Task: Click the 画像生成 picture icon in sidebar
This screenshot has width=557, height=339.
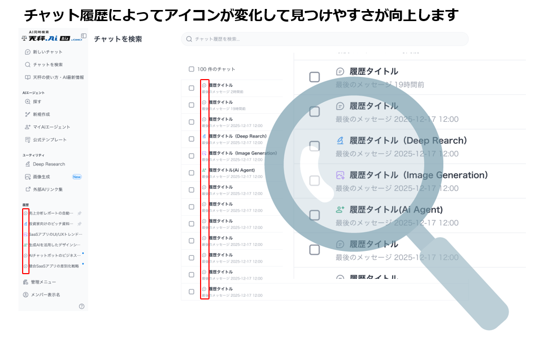Action: 27,177
